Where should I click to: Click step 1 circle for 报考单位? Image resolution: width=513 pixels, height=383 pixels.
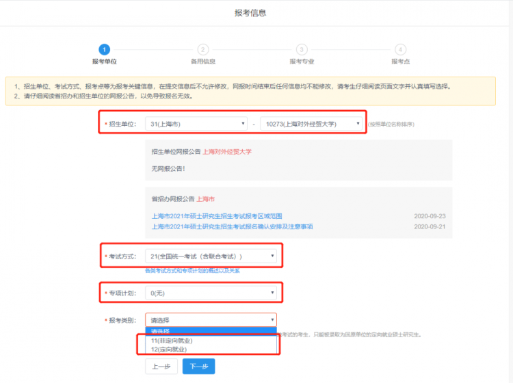point(104,49)
